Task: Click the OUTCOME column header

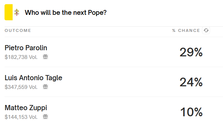Action: click(18, 30)
